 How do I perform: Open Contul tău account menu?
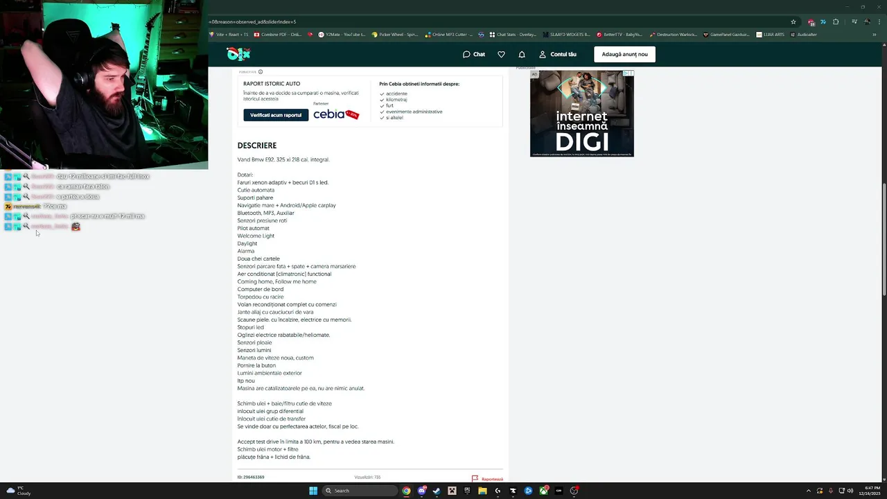pos(558,54)
